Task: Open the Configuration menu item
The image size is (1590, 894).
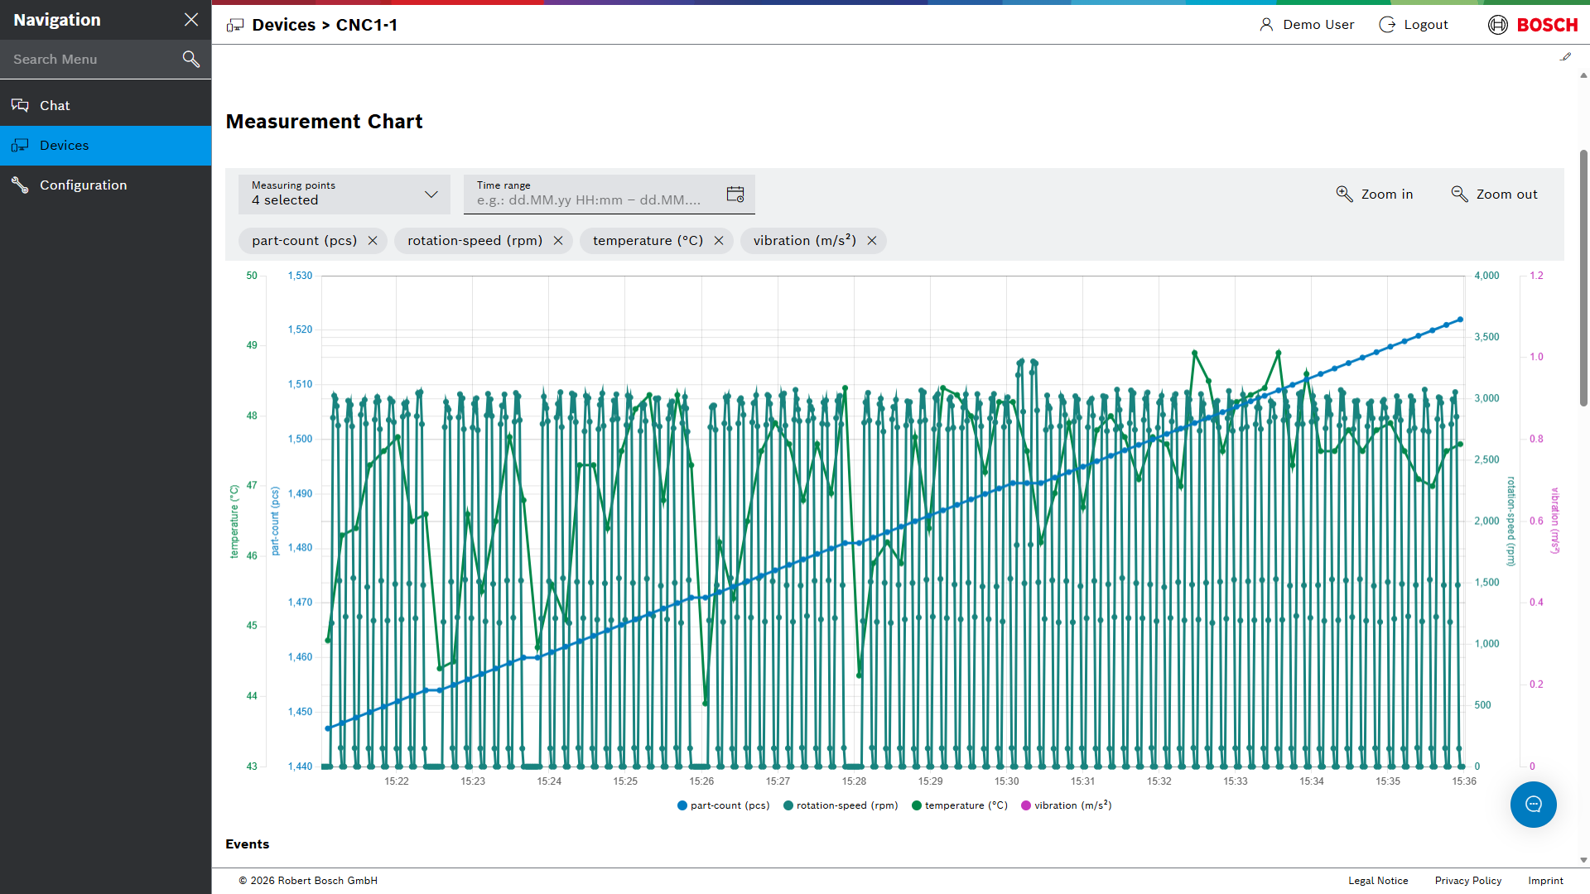Action: click(x=106, y=185)
